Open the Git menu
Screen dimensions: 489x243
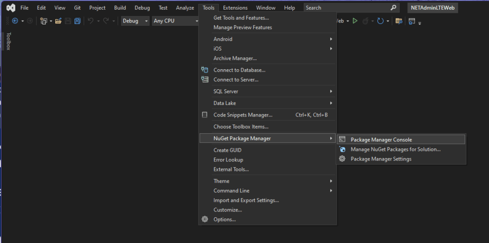pyautogui.click(x=77, y=8)
